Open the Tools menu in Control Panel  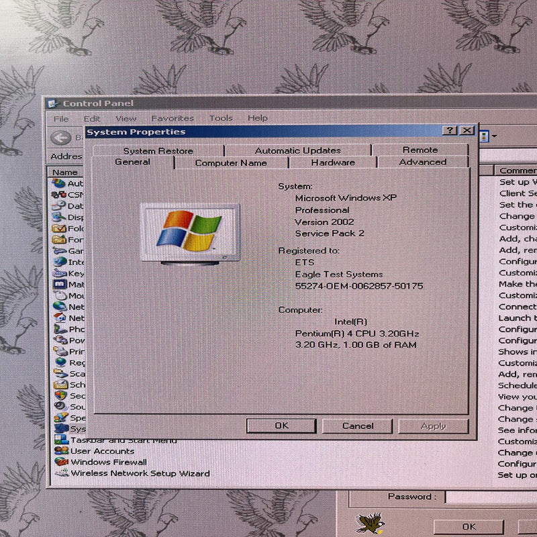[x=221, y=118]
